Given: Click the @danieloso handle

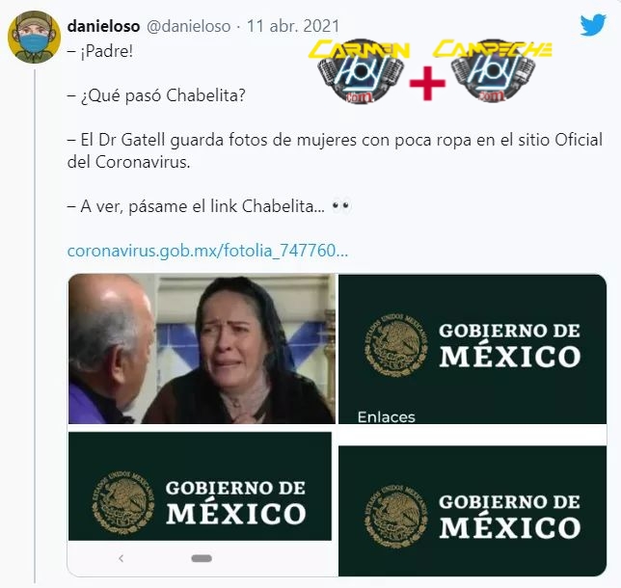Looking at the screenshot, I should (189, 27).
